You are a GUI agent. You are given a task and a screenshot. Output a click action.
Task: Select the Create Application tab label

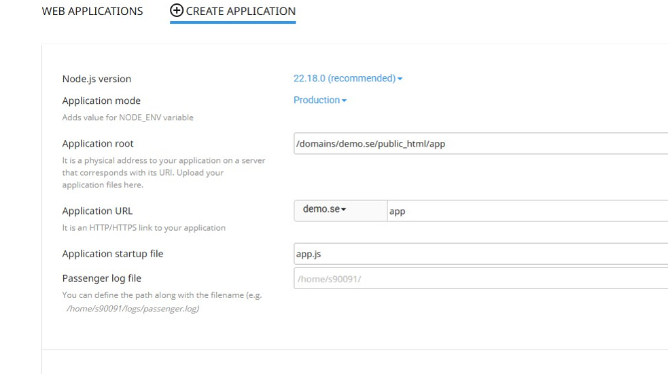coord(241,11)
